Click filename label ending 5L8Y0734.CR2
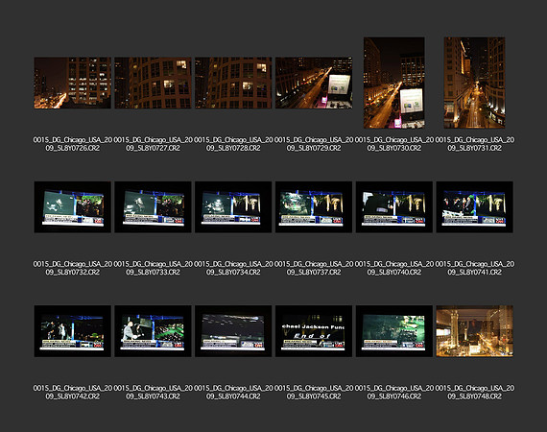Screen dimensions: 547x432 (233, 268)
